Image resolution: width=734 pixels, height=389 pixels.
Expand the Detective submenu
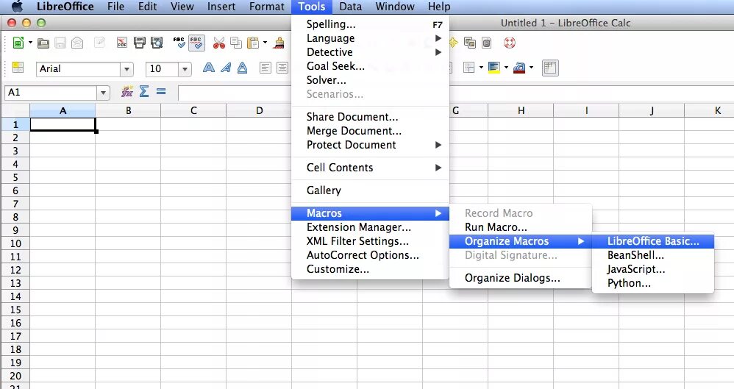click(370, 52)
